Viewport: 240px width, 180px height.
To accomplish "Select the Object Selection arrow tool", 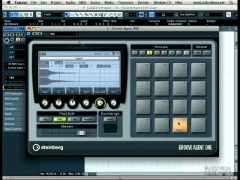I will [67, 15].
